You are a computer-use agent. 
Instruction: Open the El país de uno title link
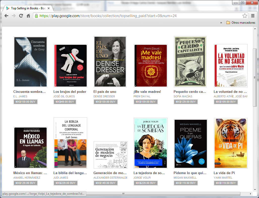click(105, 92)
